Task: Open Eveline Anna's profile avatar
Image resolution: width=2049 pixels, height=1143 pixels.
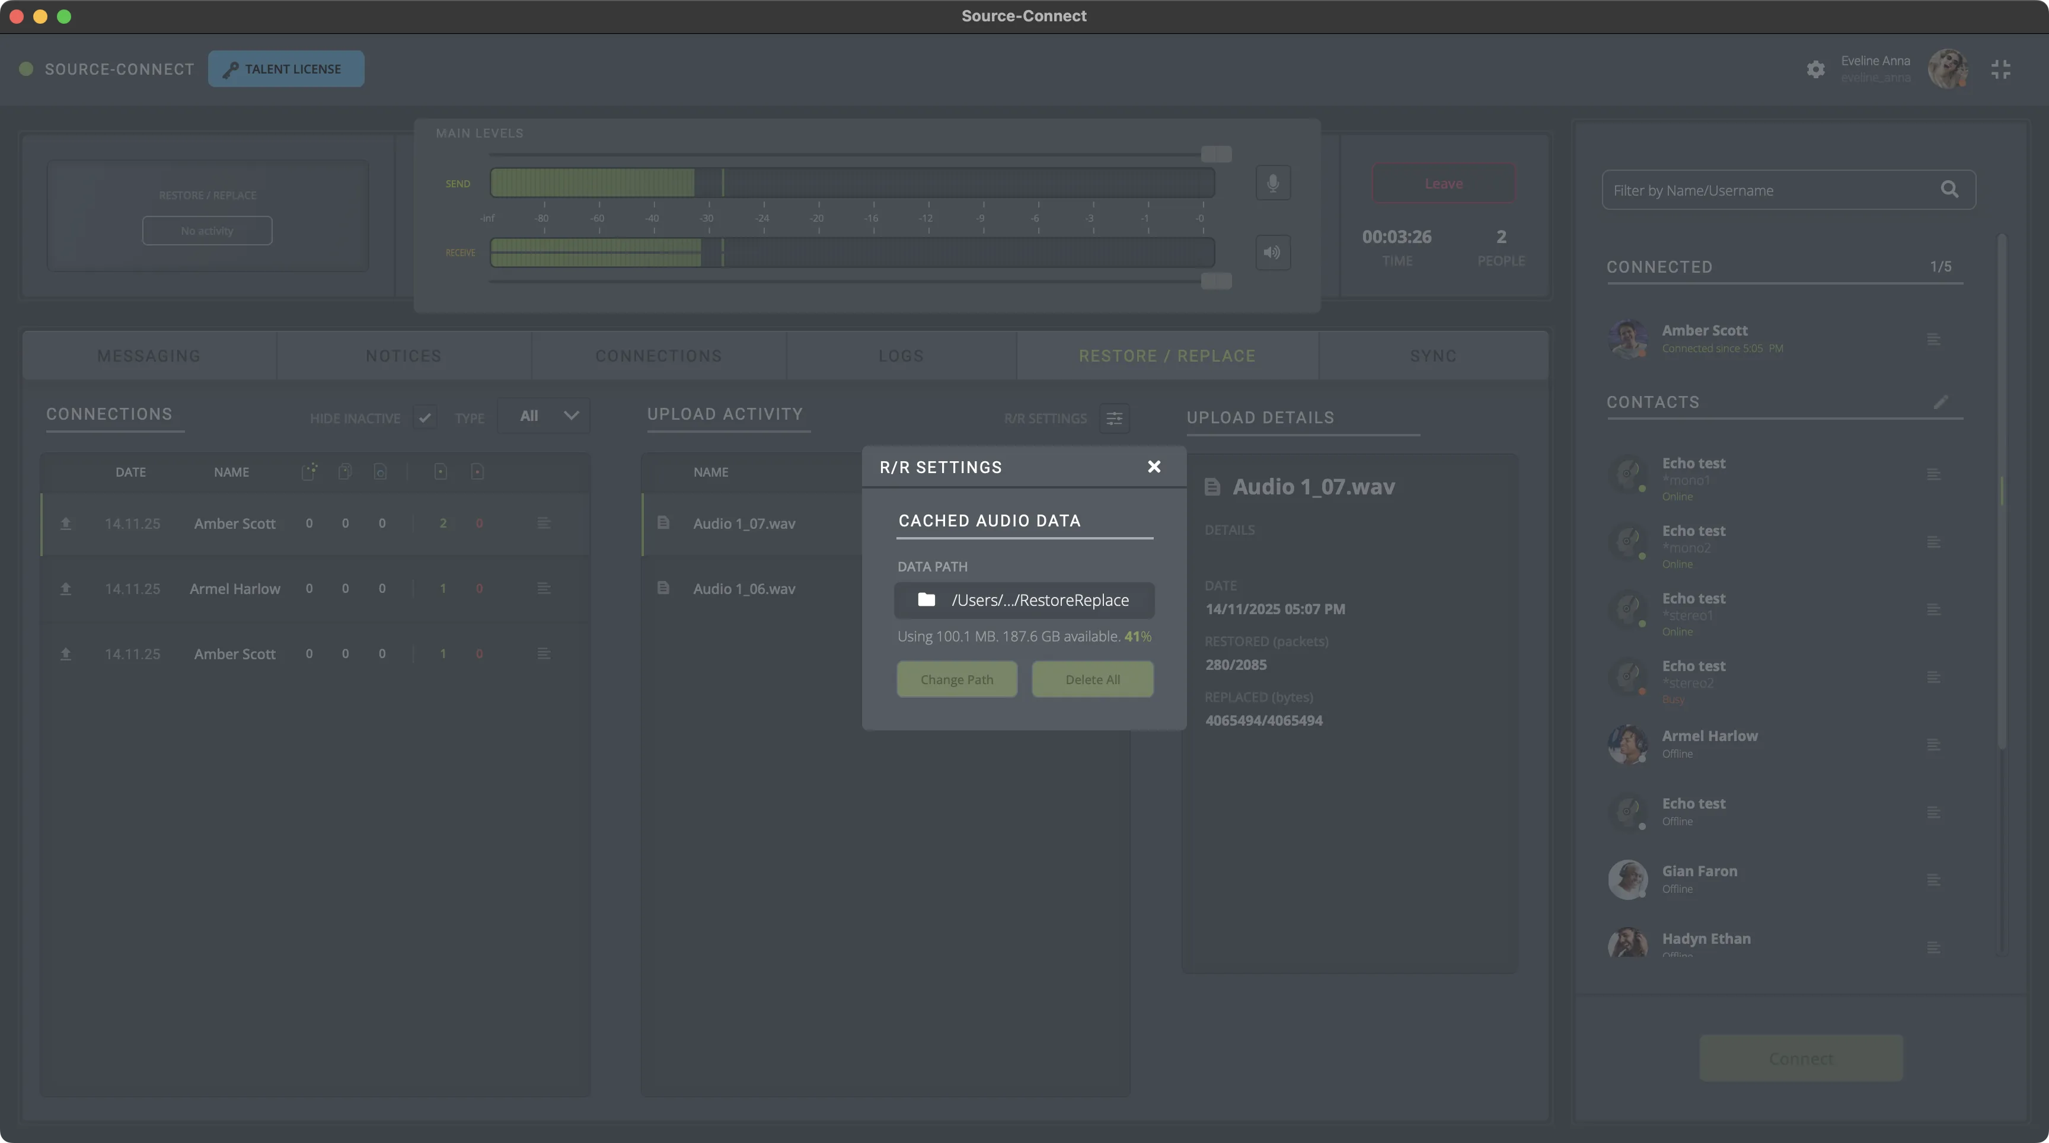Action: point(1947,69)
